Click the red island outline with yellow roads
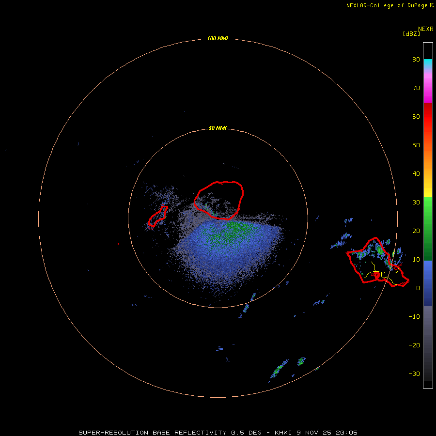 click(x=377, y=262)
